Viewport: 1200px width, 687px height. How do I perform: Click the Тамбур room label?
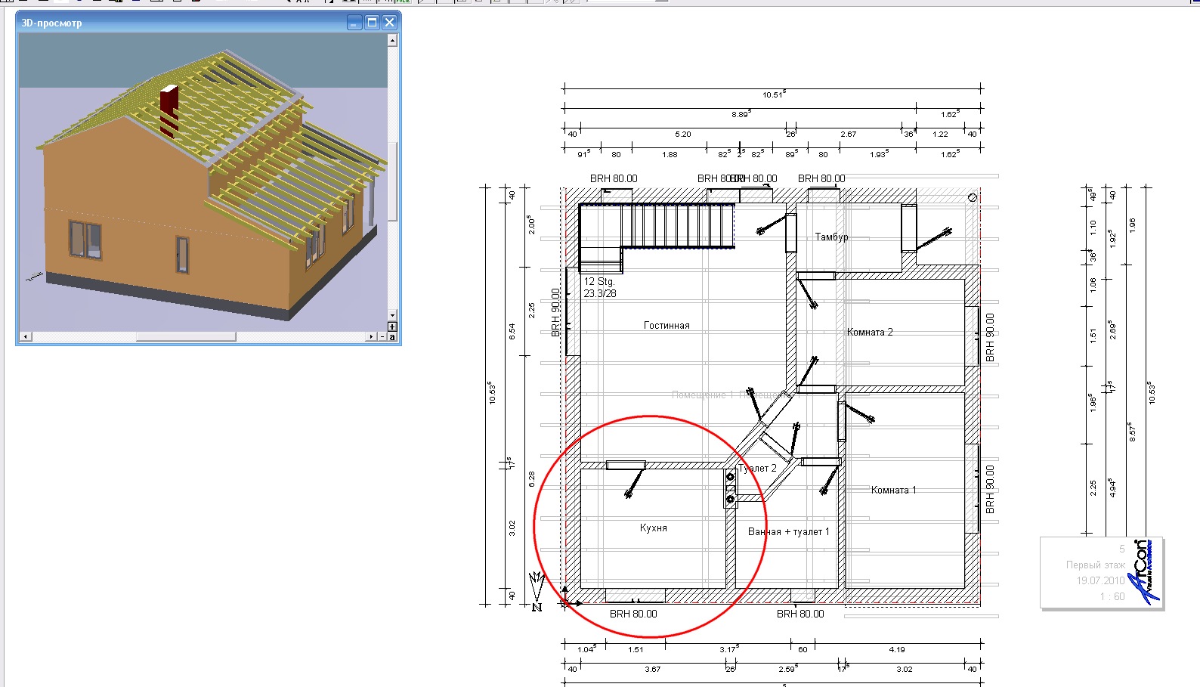[831, 237]
